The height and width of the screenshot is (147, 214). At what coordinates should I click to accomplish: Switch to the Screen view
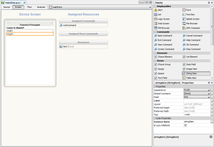click(x=18, y=7)
